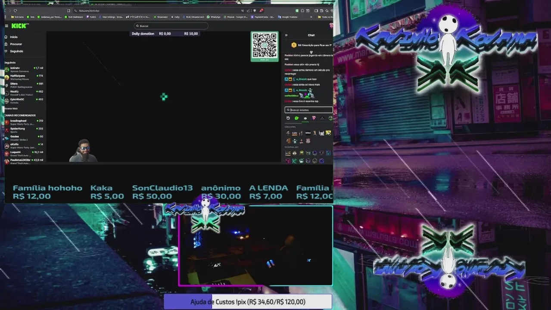The height and width of the screenshot is (310, 551).
Task: Click the Daily donation goal bar
Action: click(165, 34)
